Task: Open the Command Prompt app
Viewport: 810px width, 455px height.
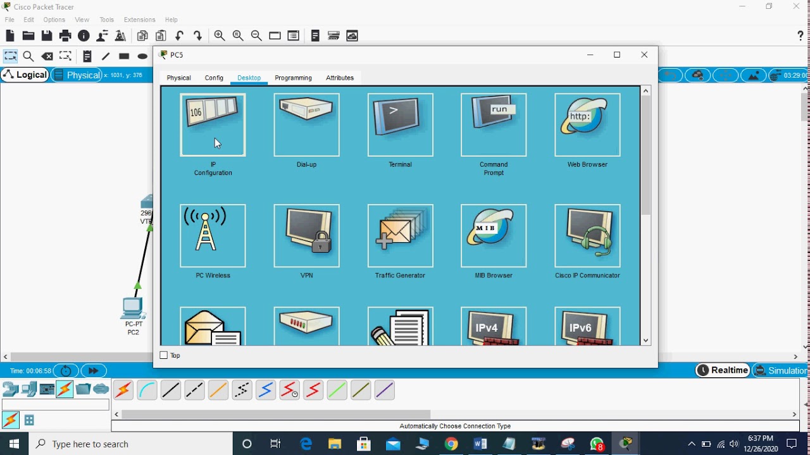Action: click(494, 124)
